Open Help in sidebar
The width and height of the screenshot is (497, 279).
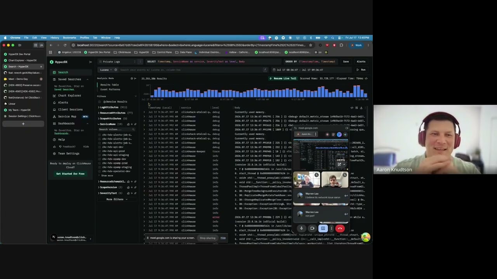pos(61,139)
